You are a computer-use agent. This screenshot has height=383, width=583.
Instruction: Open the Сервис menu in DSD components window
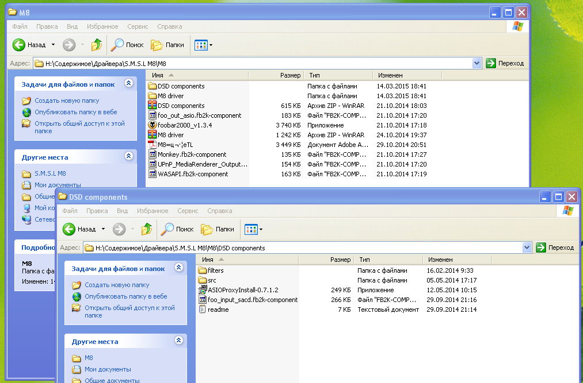click(x=188, y=210)
